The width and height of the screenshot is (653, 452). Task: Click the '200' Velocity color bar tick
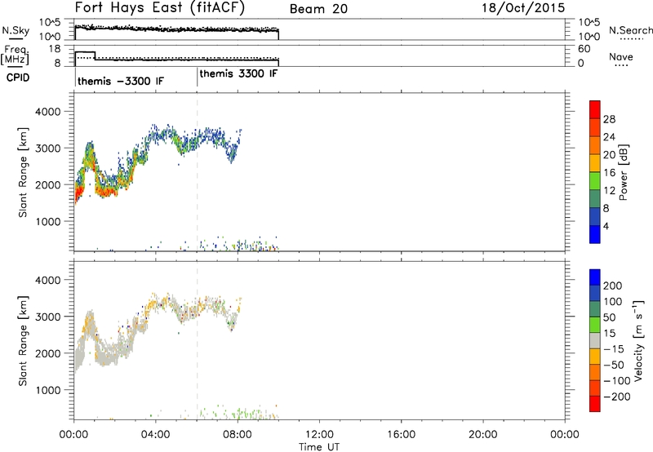pos(613,286)
